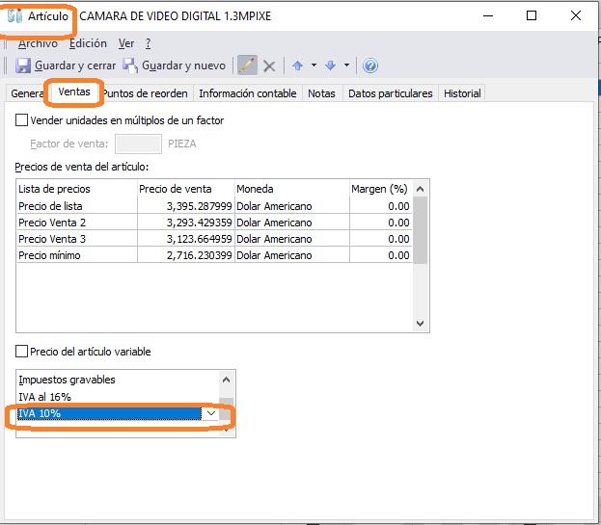
Task: Open the Ver menu
Action: pos(126,43)
